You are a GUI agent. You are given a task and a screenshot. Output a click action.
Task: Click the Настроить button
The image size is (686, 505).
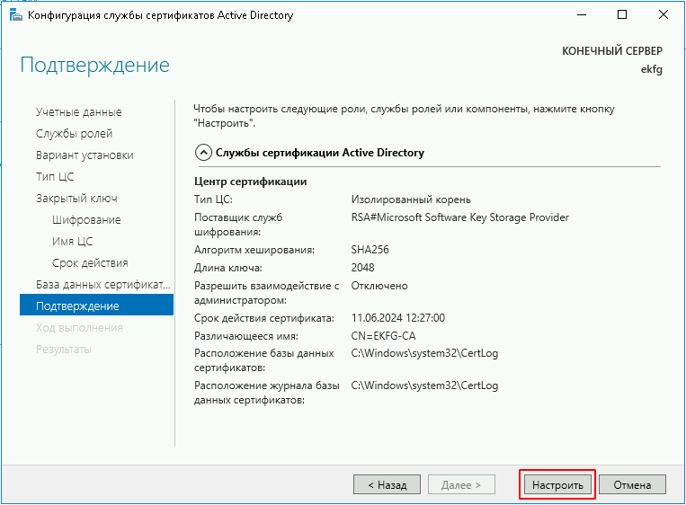point(557,485)
